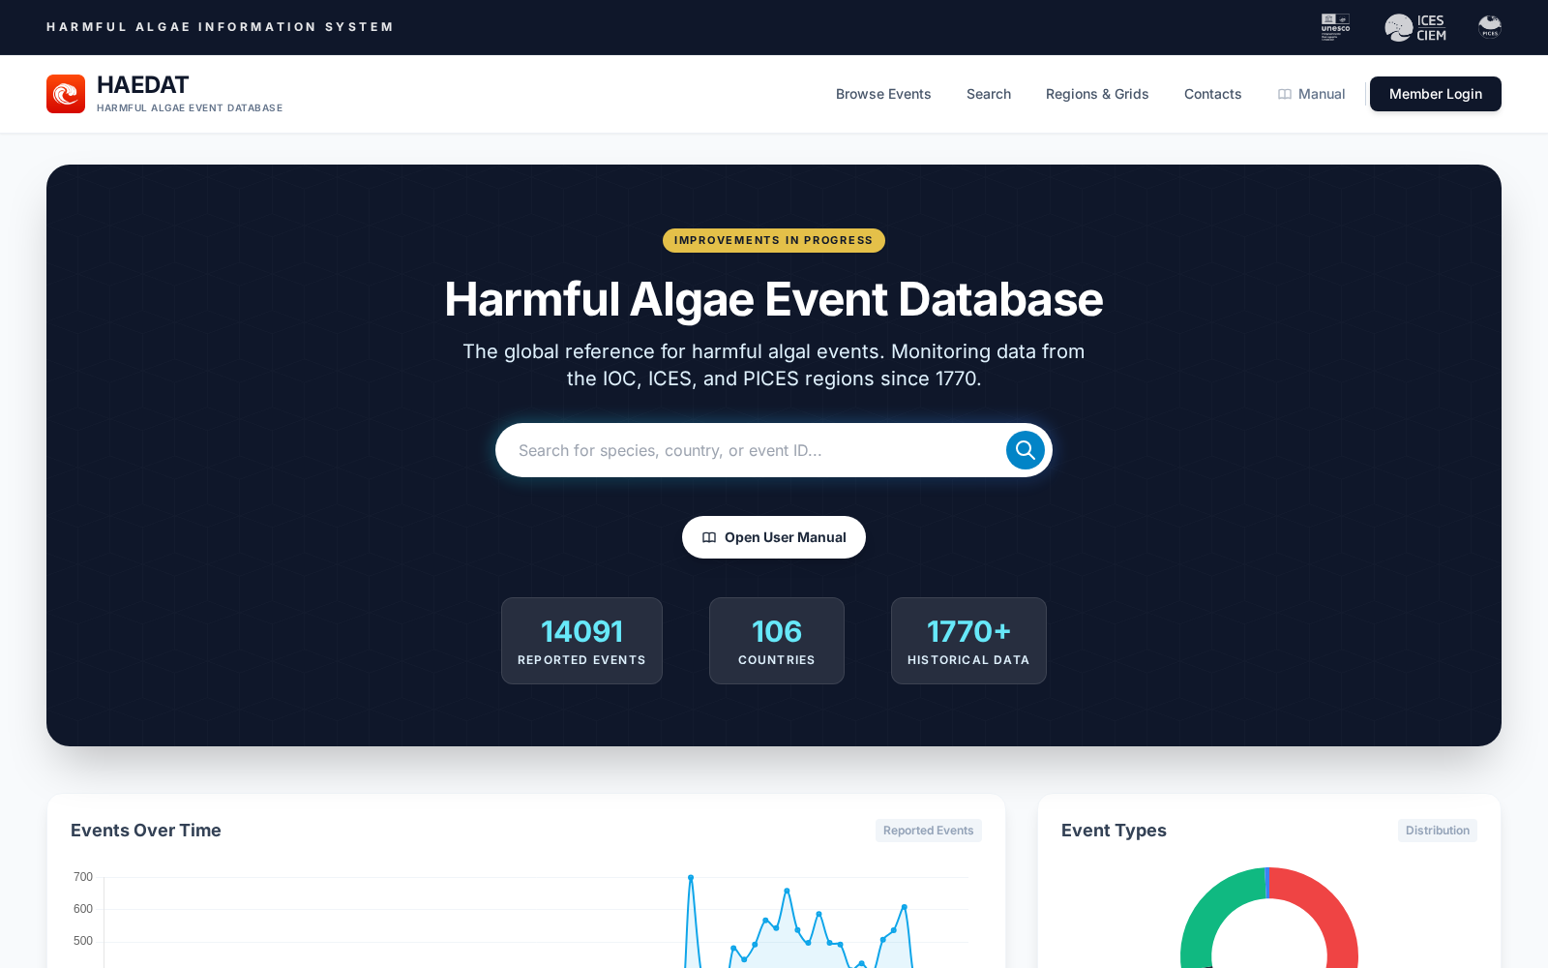The image size is (1548, 968).
Task: Go to the Search navigation item
Action: [x=989, y=94]
